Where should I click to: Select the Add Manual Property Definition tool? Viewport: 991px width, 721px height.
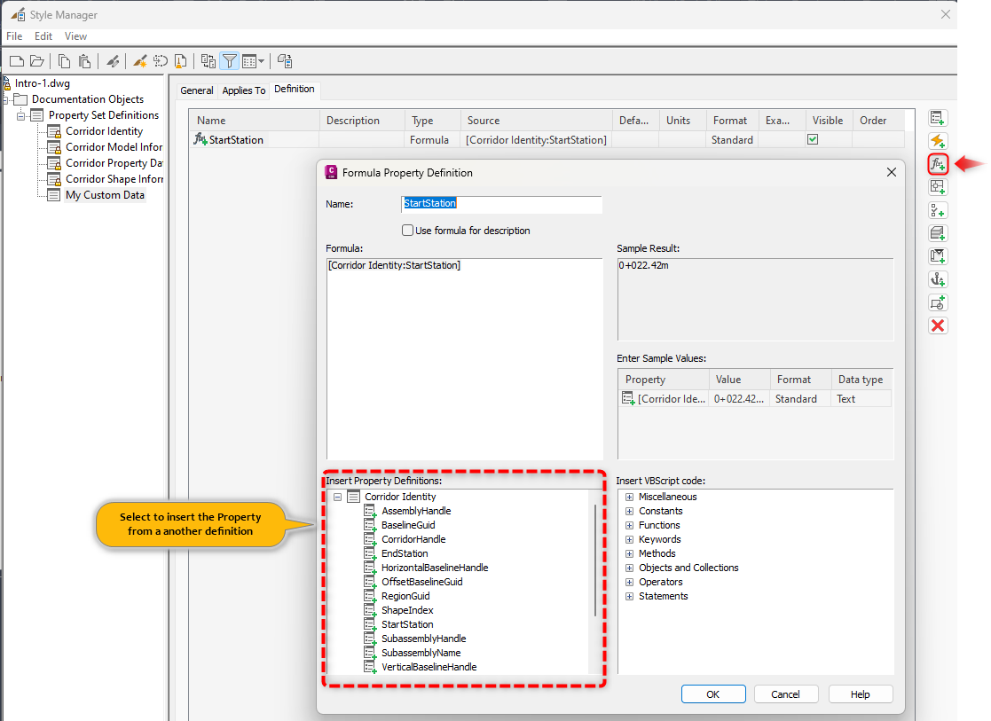[x=938, y=117]
